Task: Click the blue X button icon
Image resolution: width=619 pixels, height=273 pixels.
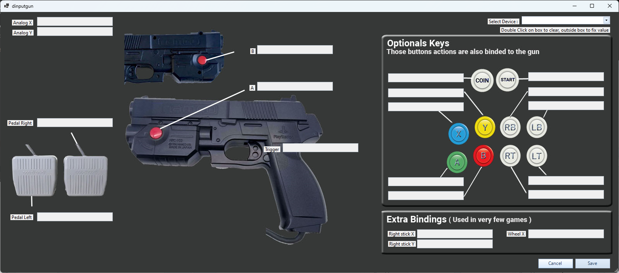Action: (458, 134)
